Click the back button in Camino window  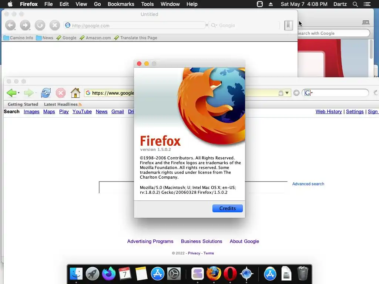(x=10, y=25)
